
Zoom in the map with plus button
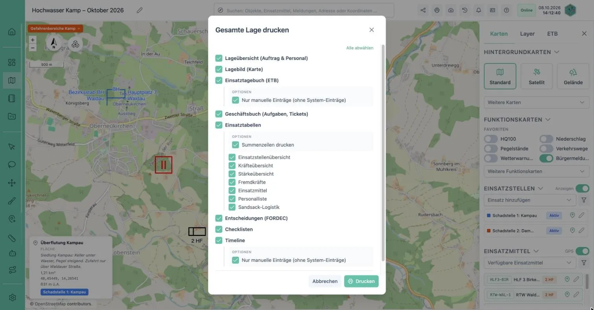tap(33, 40)
